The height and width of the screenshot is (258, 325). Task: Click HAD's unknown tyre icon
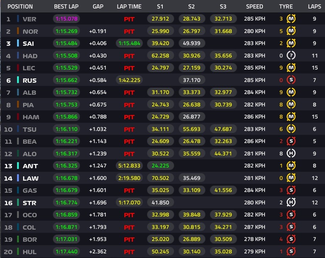point(291,55)
